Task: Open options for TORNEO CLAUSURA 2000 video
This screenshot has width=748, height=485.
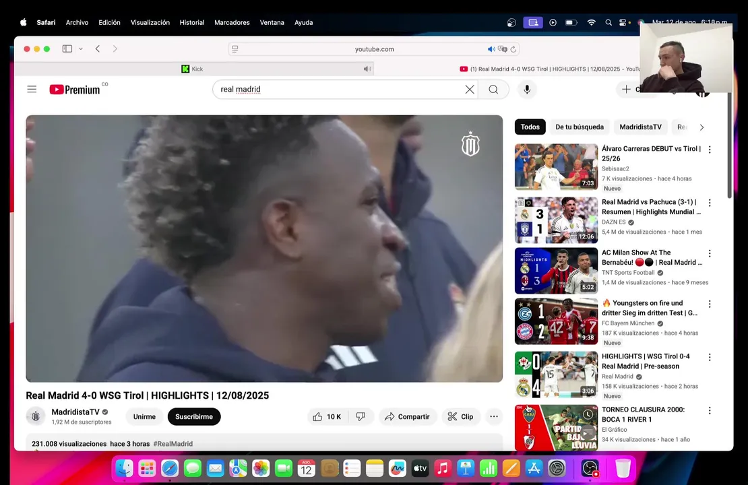Action: (x=710, y=410)
